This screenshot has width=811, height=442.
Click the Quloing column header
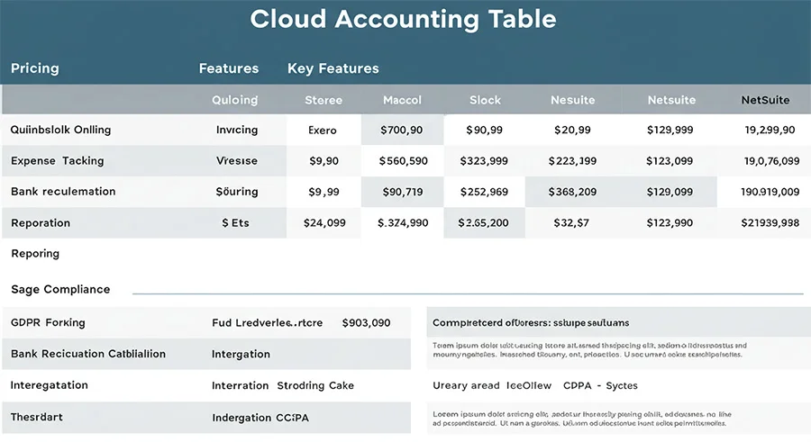pyautogui.click(x=235, y=100)
